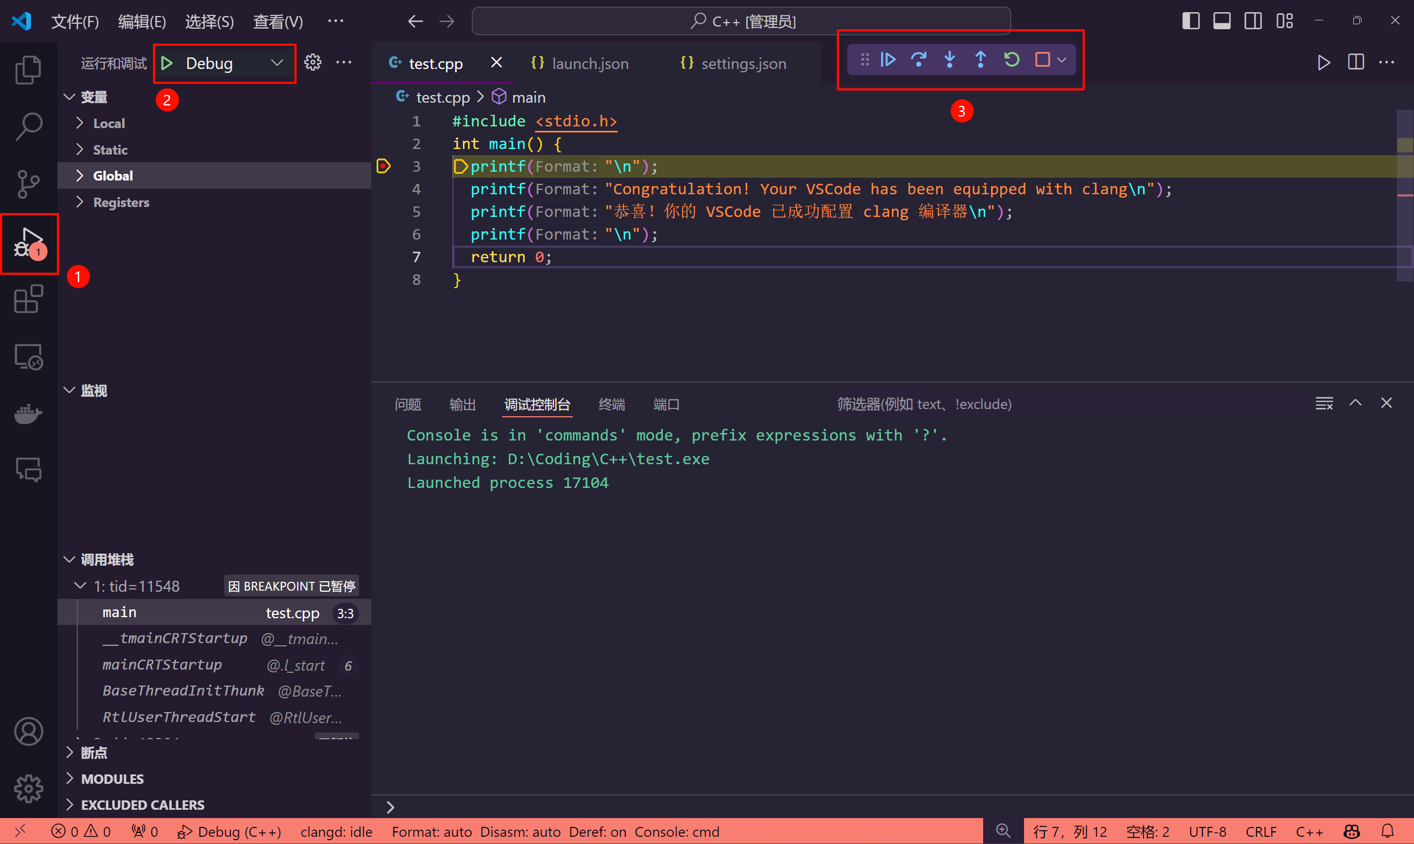This screenshot has width=1414, height=844.
Task: Toggle the bottom panel
Action: (x=1222, y=21)
